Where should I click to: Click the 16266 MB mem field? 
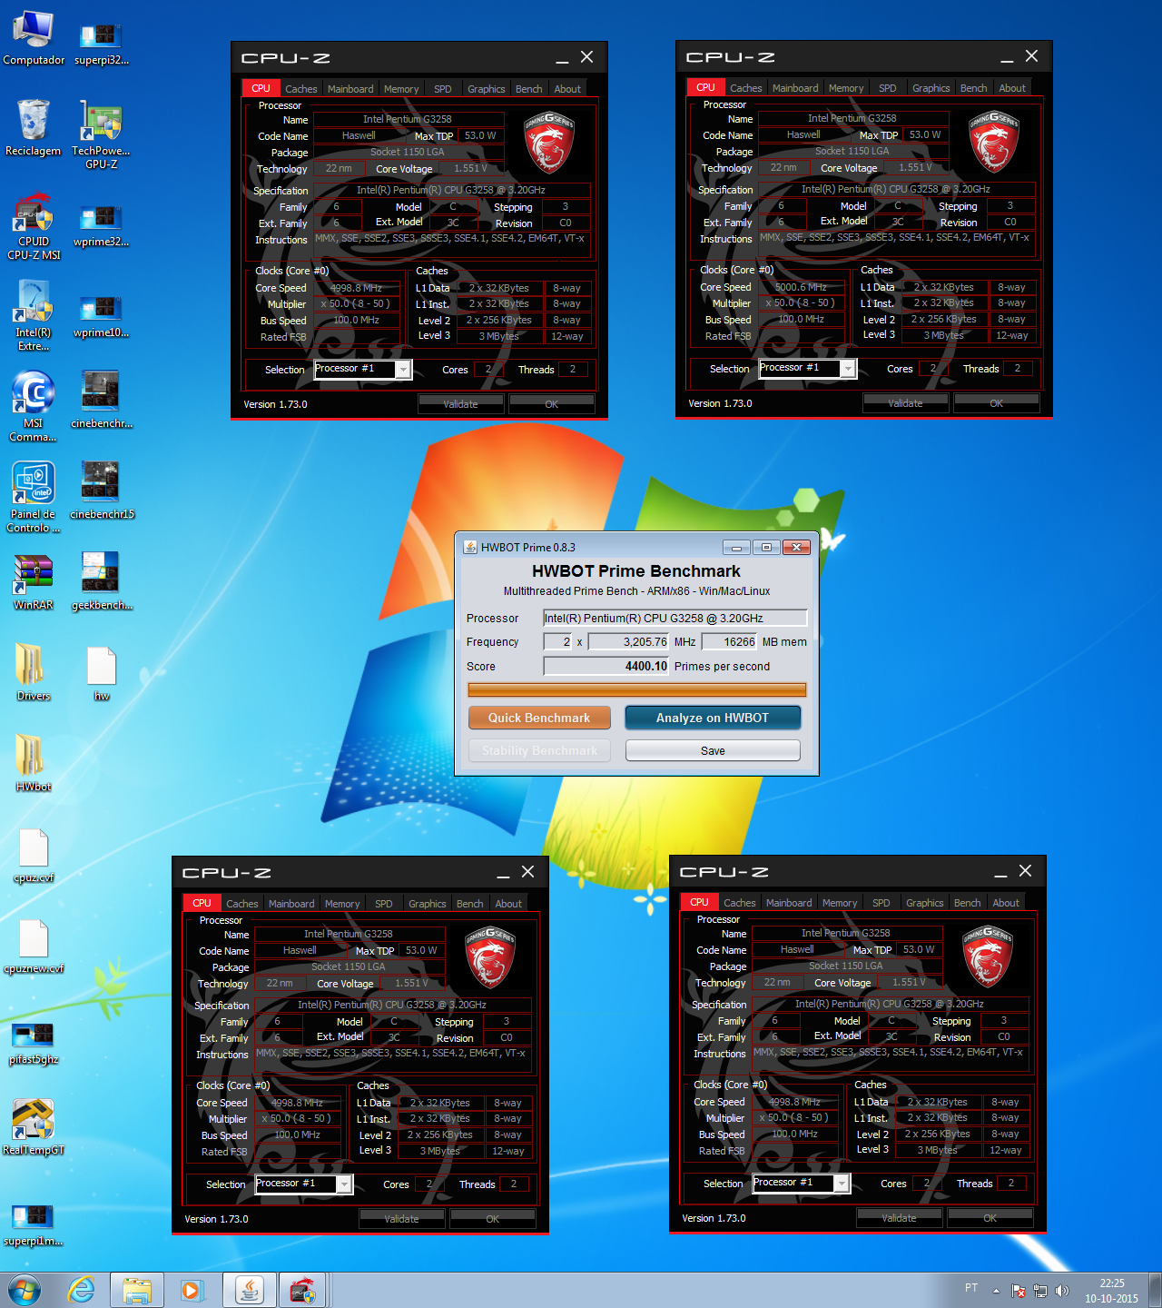point(731,641)
